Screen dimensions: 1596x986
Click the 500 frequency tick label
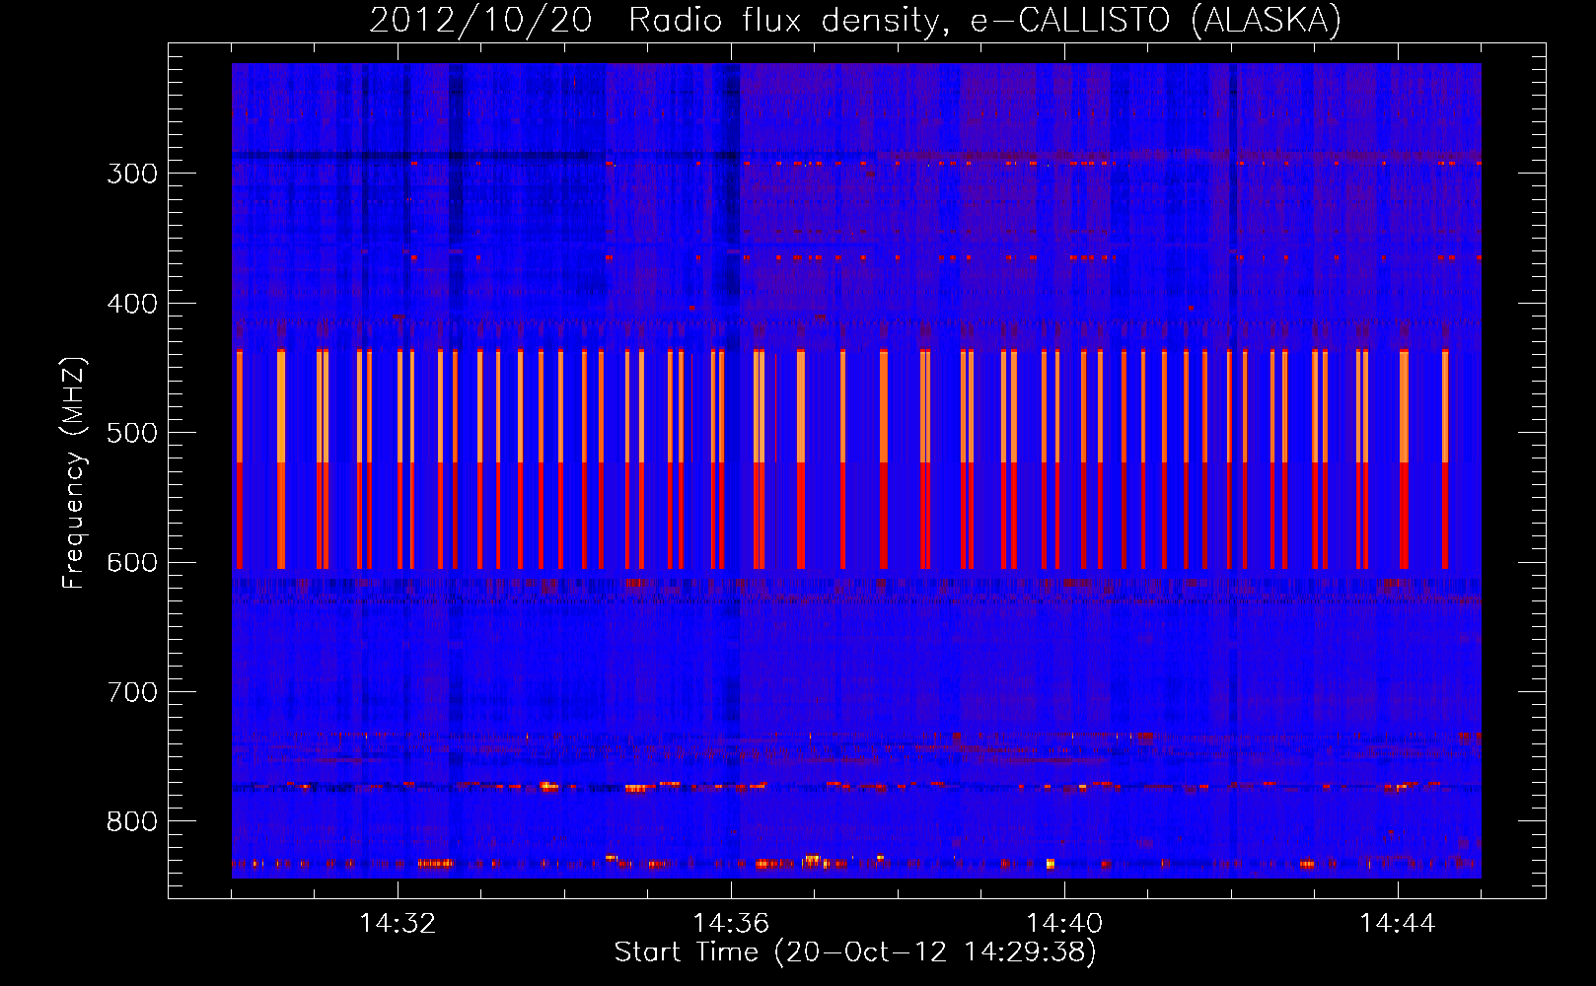132,433
